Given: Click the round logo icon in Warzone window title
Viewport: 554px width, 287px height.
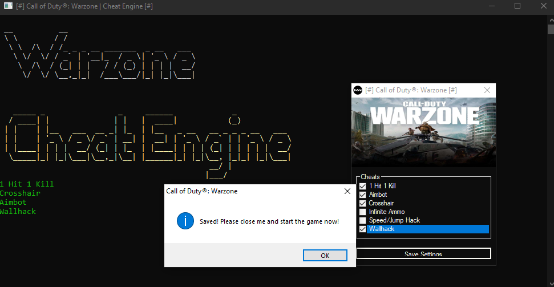Looking at the screenshot, I should [358, 90].
